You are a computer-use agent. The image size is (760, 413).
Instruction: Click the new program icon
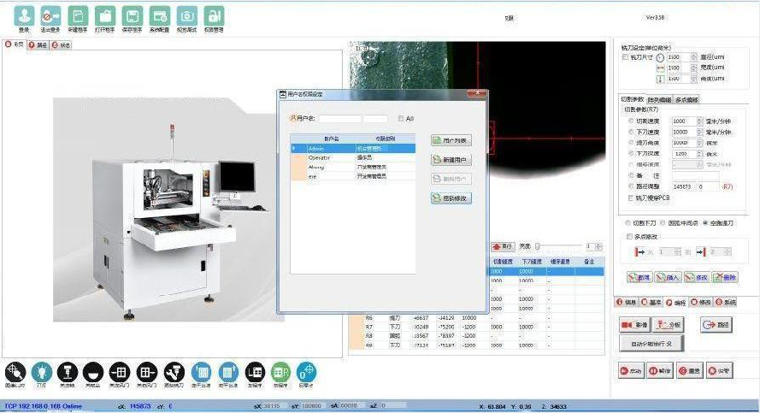pyautogui.click(x=77, y=16)
